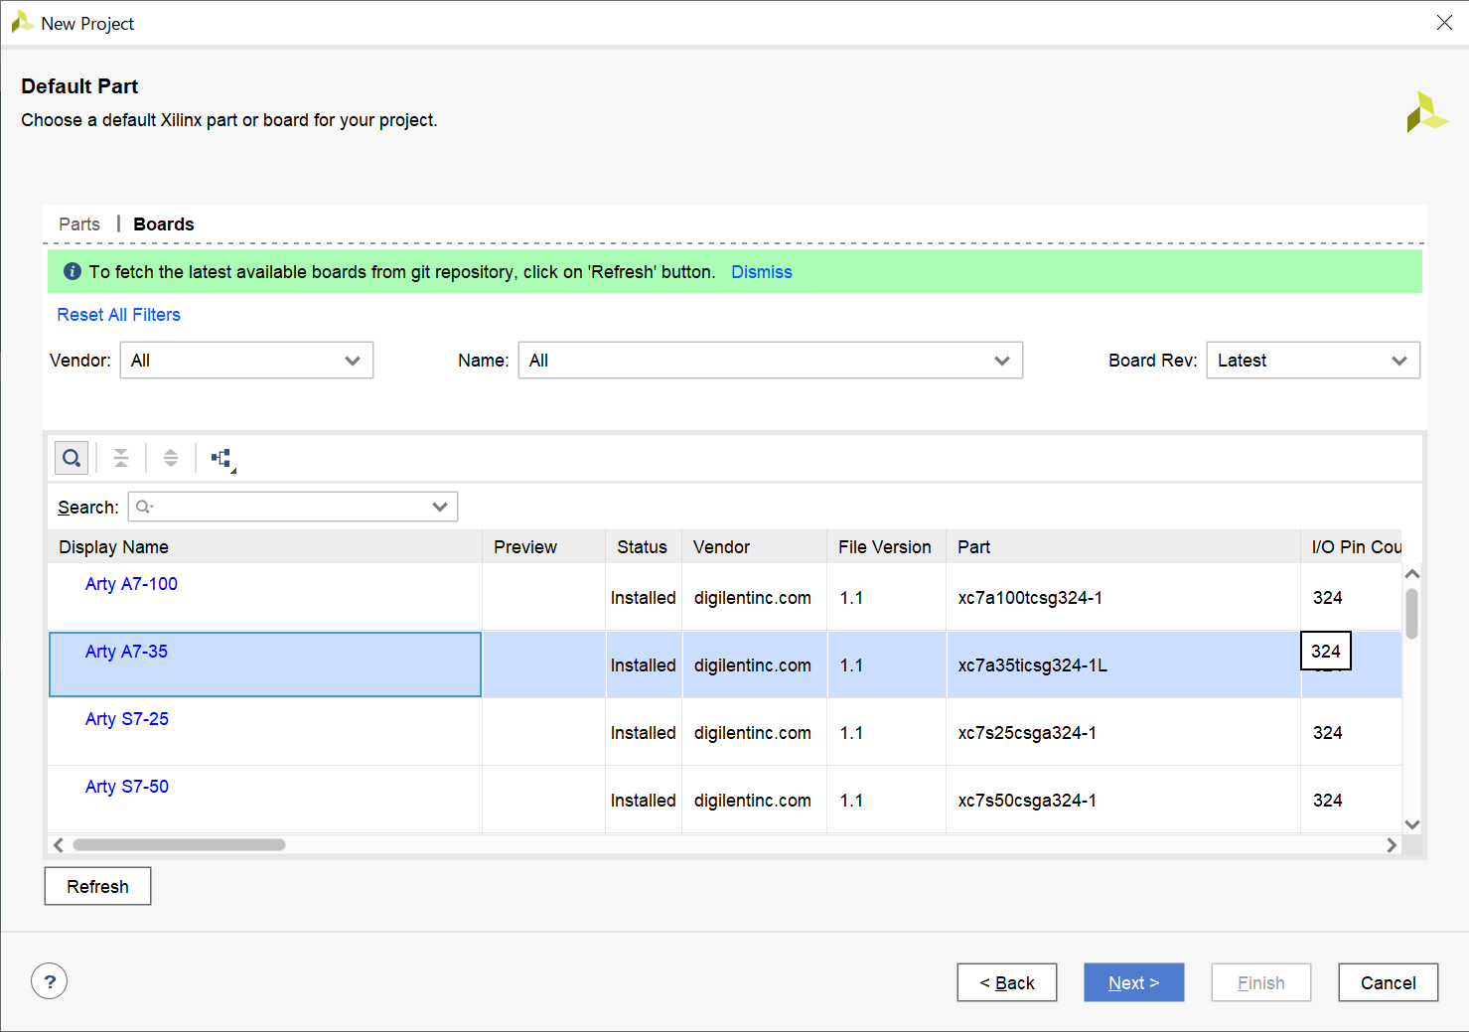This screenshot has width=1469, height=1032.
Task: Focus the board Search input field
Action: (x=293, y=507)
